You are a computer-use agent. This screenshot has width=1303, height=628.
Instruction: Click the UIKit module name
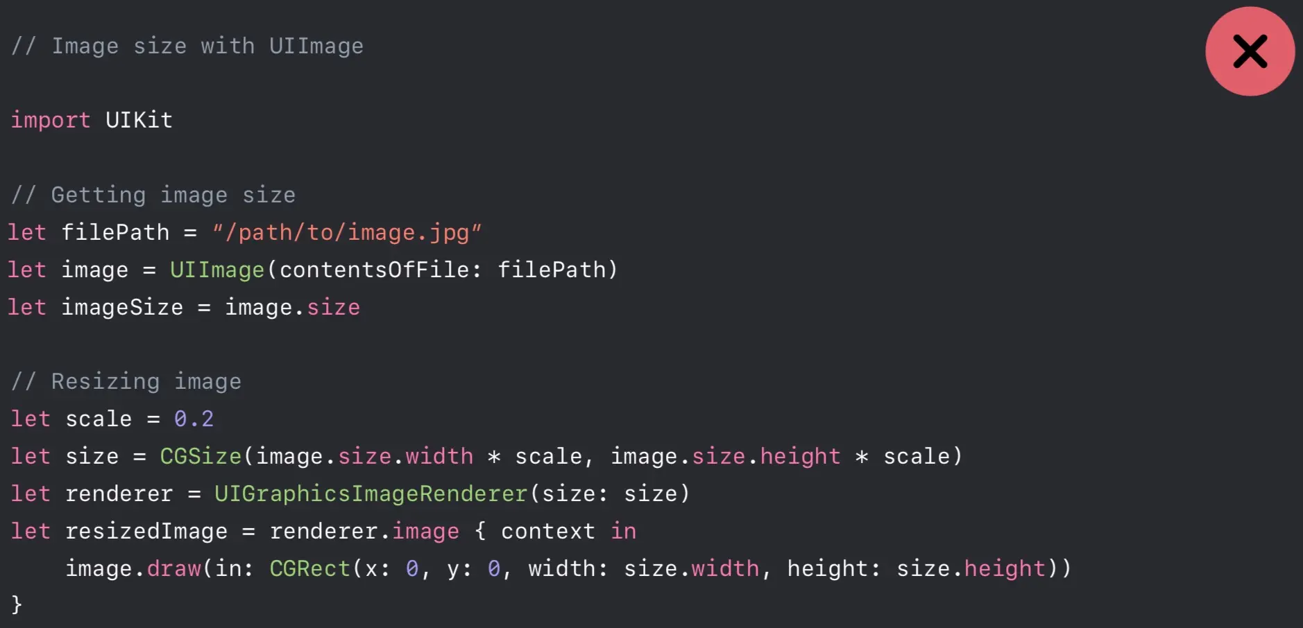[x=139, y=120]
